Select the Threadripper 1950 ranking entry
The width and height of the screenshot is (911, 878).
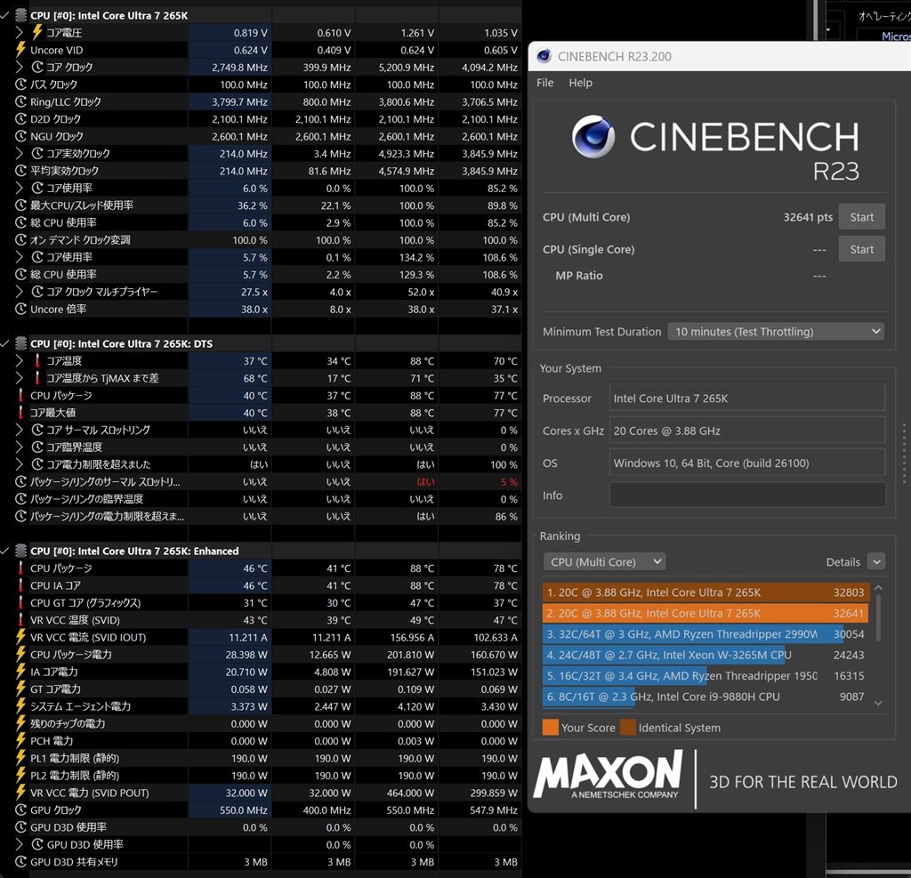click(x=705, y=676)
